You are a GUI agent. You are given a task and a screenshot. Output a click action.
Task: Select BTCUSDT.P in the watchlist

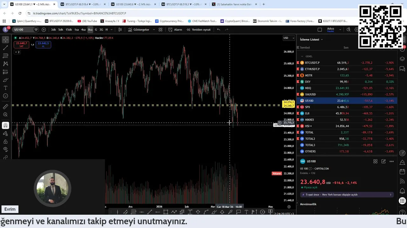pos(347,63)
